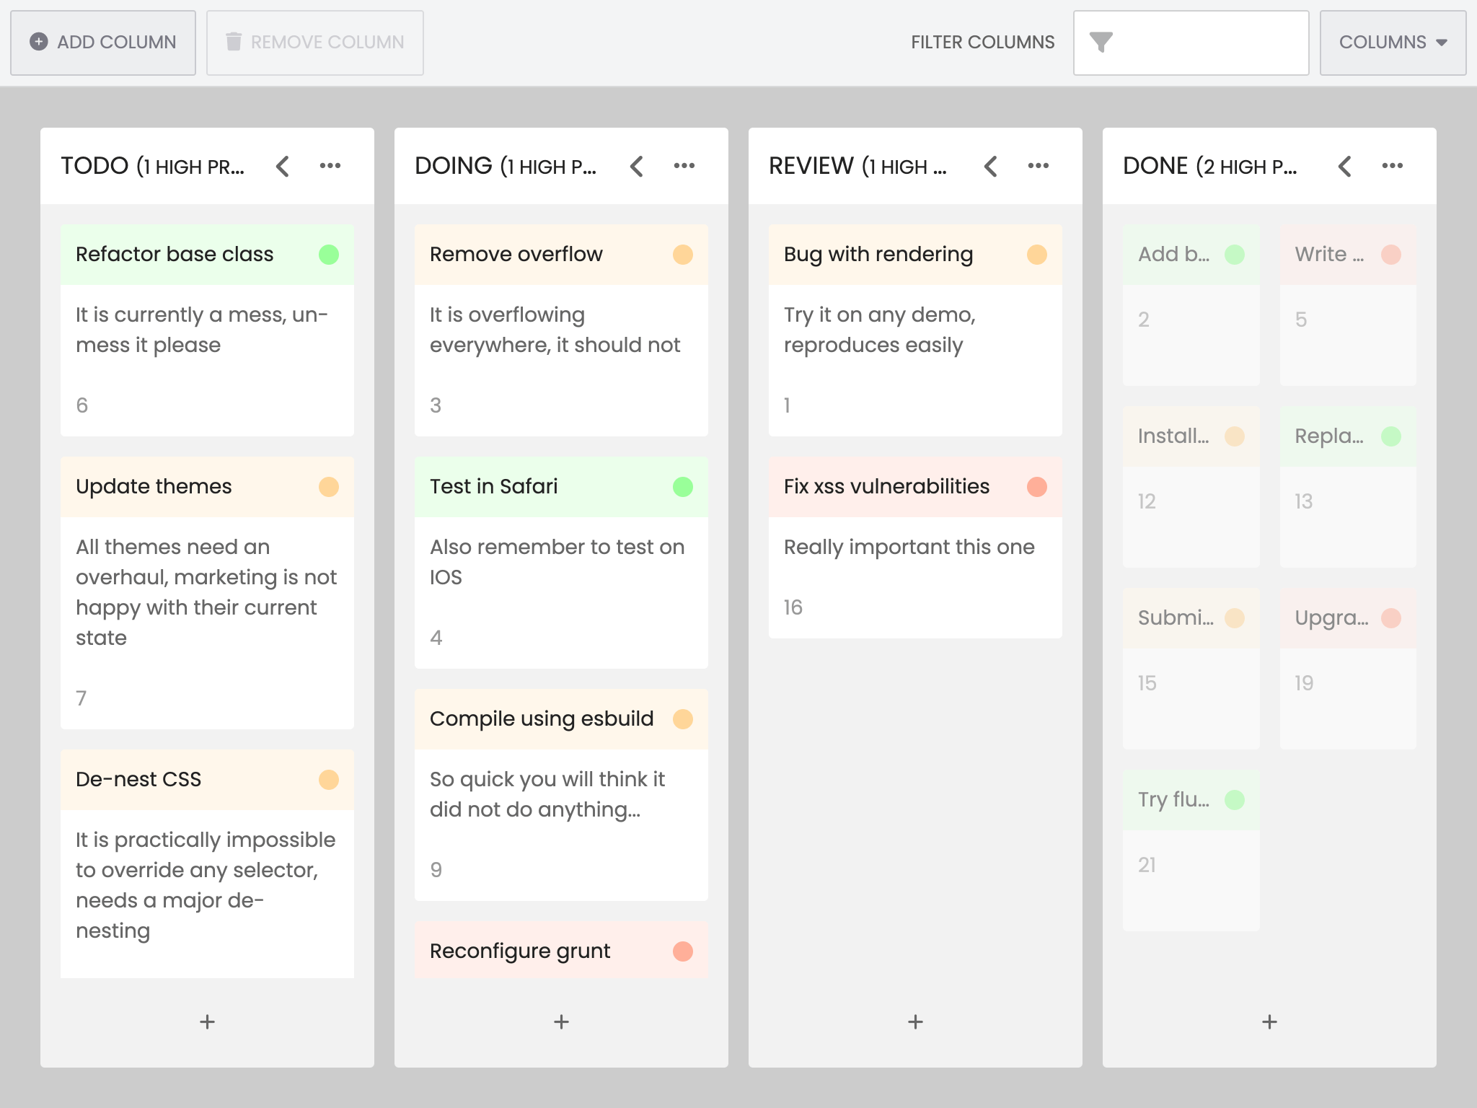The image size is (1477, 1108).
Task: Collapse the TODO column using its chevron
Action: pyautogui.click(x=283, y=166)
